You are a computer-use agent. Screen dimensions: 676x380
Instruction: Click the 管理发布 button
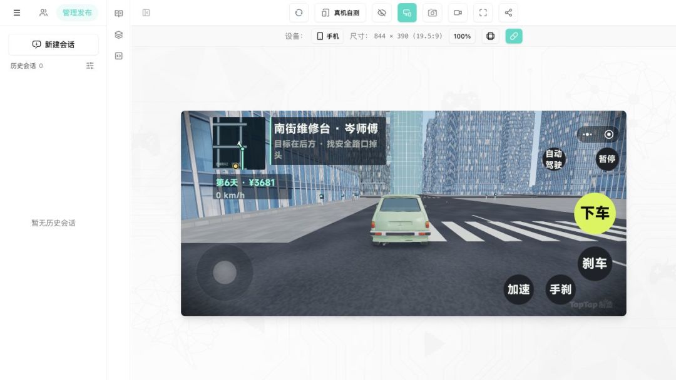pos(77,12)
